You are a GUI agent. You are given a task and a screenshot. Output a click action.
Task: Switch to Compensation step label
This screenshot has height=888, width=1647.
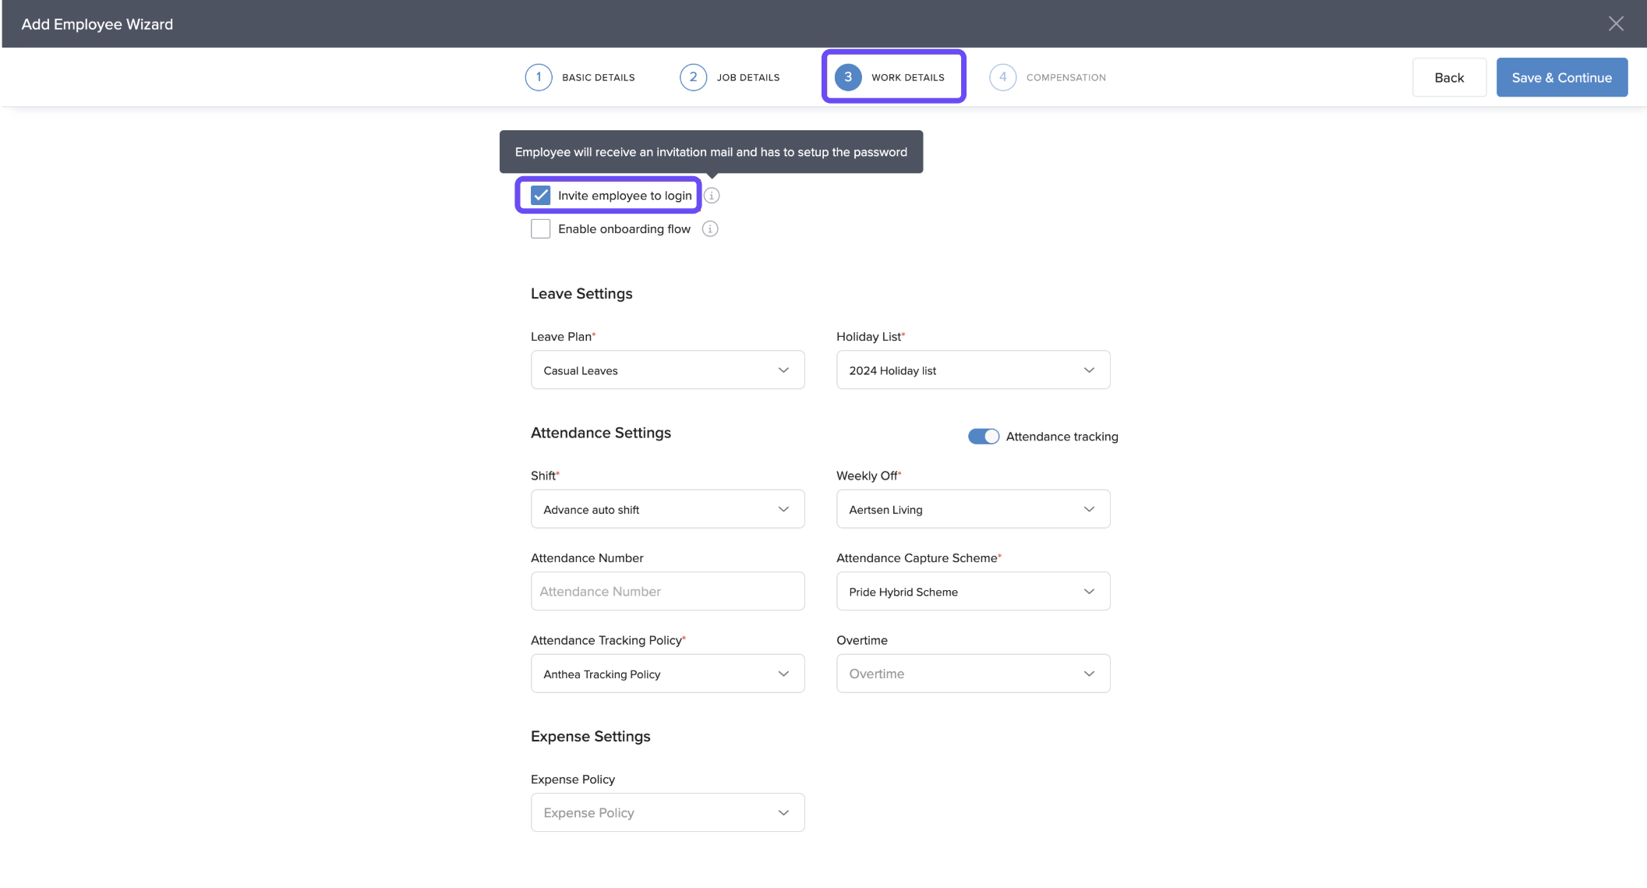point(1066,77)
